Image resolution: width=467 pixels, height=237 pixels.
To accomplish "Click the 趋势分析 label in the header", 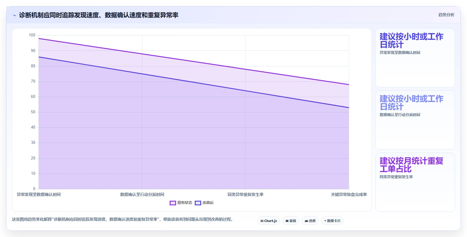I will tap(446, 15).
